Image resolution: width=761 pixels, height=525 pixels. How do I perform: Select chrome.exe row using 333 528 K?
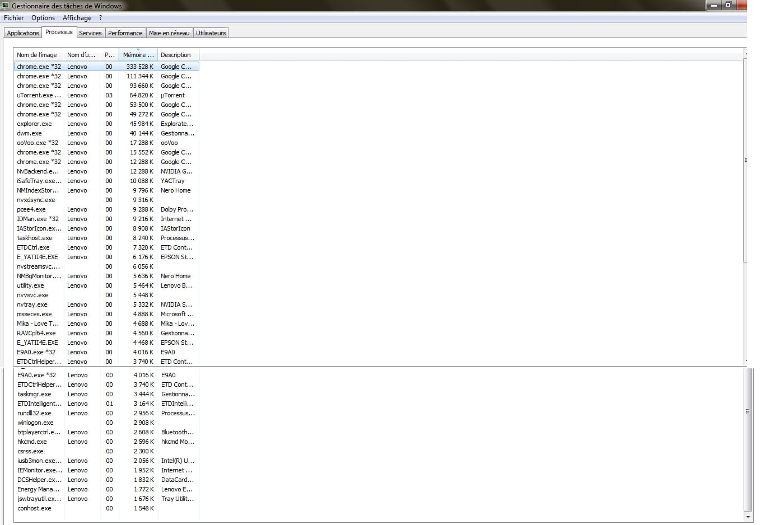[106, 67]
